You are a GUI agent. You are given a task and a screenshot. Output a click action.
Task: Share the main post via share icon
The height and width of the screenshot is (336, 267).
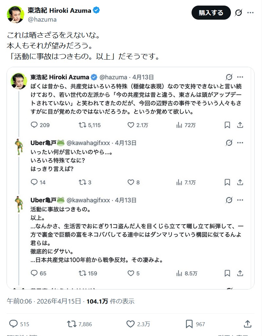tap(248, 324)
